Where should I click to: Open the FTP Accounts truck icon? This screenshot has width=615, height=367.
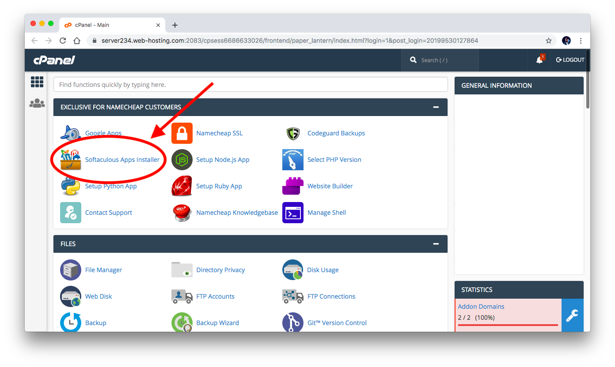[182, 296]
